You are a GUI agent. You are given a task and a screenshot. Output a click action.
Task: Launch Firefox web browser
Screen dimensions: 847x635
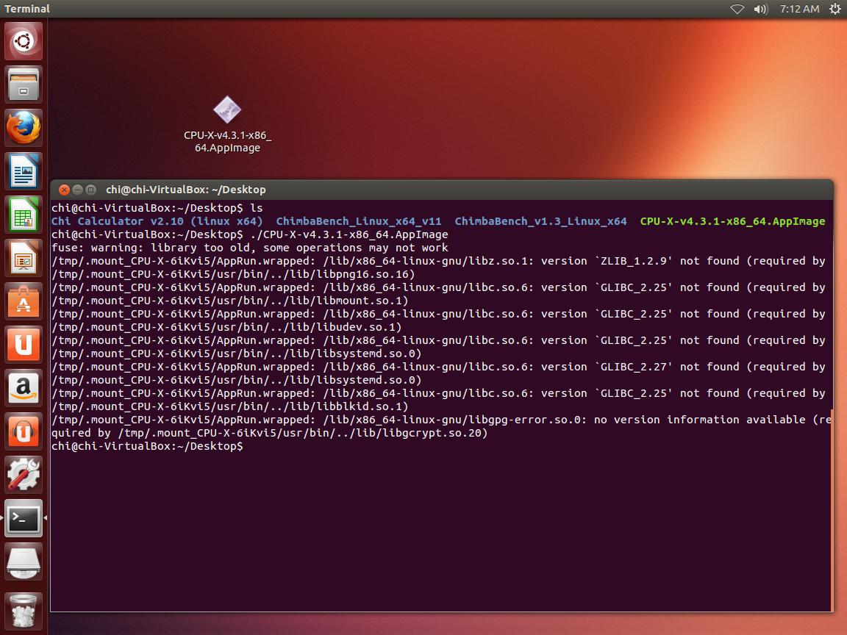(x=24, y=128)
